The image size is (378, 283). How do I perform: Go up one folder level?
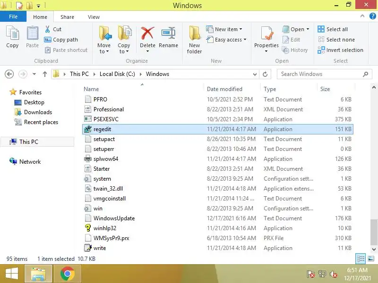(x=44, y=74)
